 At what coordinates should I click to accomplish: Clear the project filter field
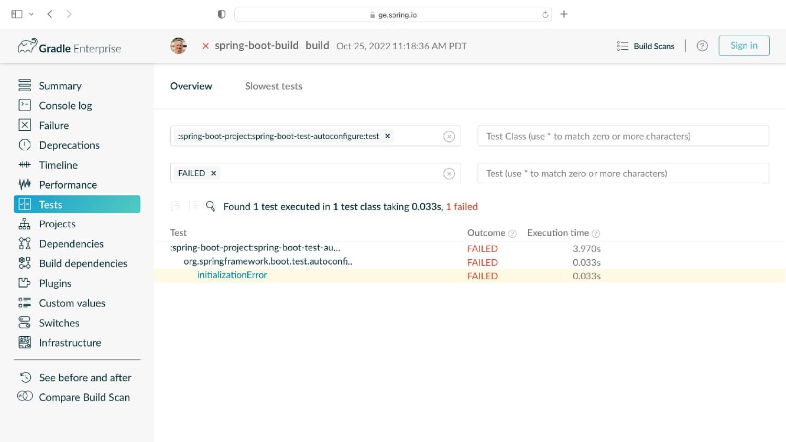[449, 137]
